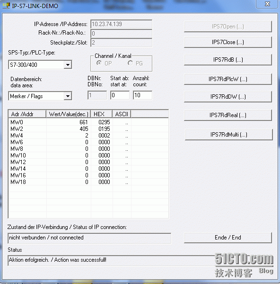The height and width of the screenshot is (284, 280).
Task: Click the Start ab / start at field
Action: (120, 95)
